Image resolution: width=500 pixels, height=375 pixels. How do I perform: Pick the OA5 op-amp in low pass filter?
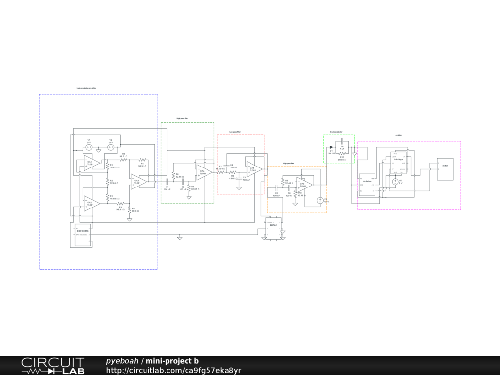[253, 168]
